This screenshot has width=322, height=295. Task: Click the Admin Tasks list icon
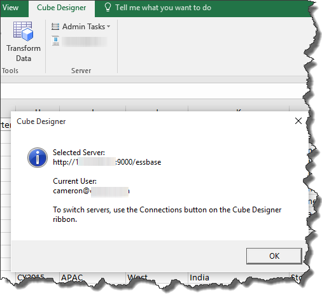55,27
